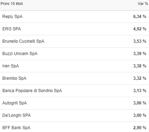
Task: Click the Primi 10 titoli header
Action: [x=12, y=4]
